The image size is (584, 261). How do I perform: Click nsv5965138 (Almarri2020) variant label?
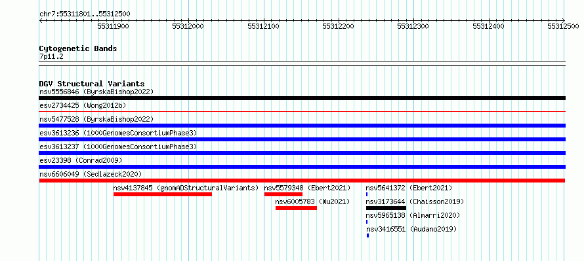[x=413, y=215]
